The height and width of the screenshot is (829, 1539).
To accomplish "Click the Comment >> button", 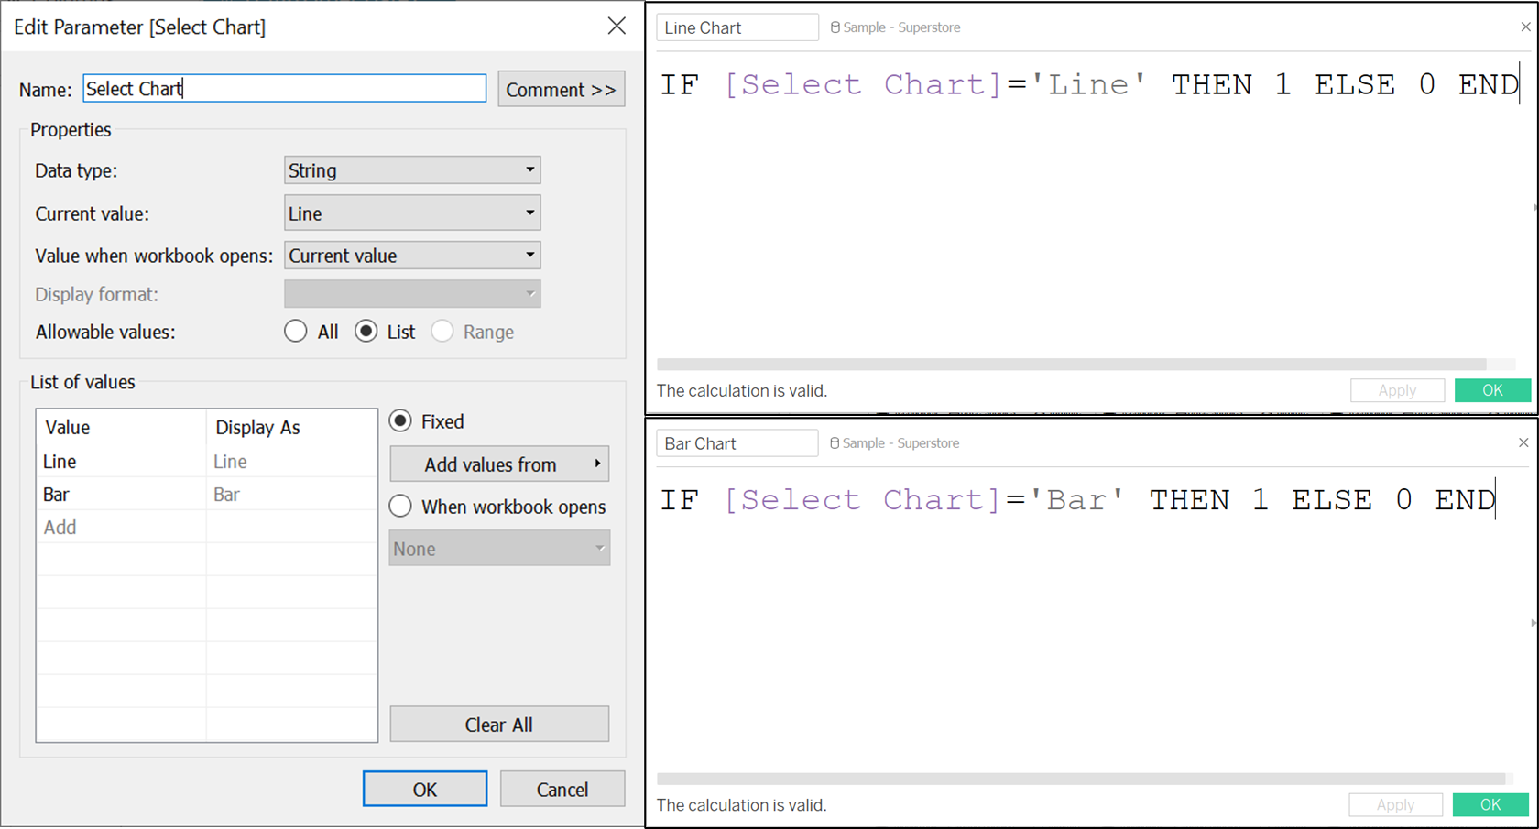I will [x=561, y=90].
